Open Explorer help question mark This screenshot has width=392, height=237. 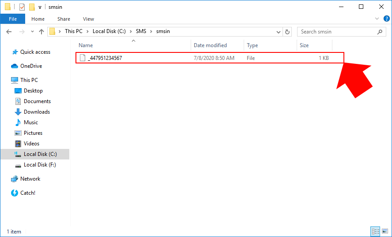[387, 19]
